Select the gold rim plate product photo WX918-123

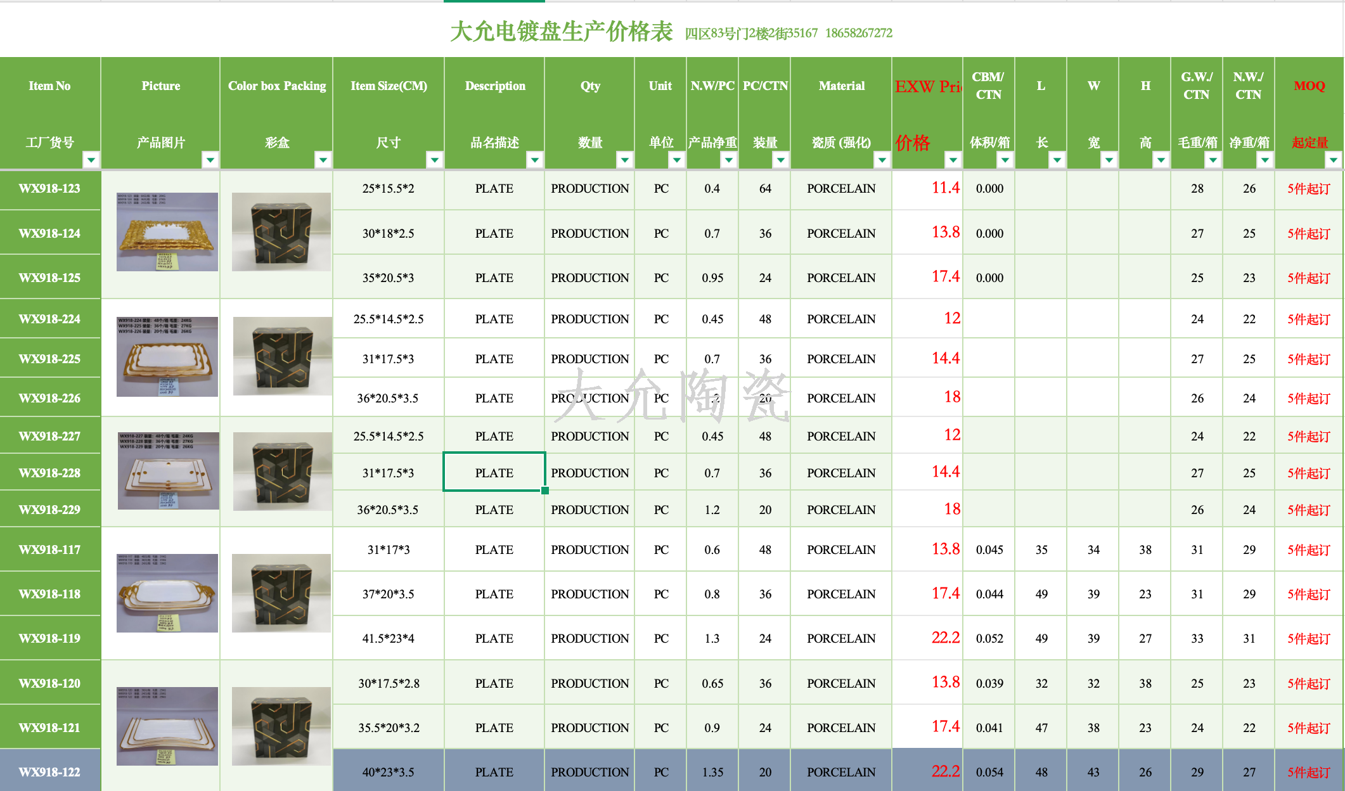coord(167,232)
